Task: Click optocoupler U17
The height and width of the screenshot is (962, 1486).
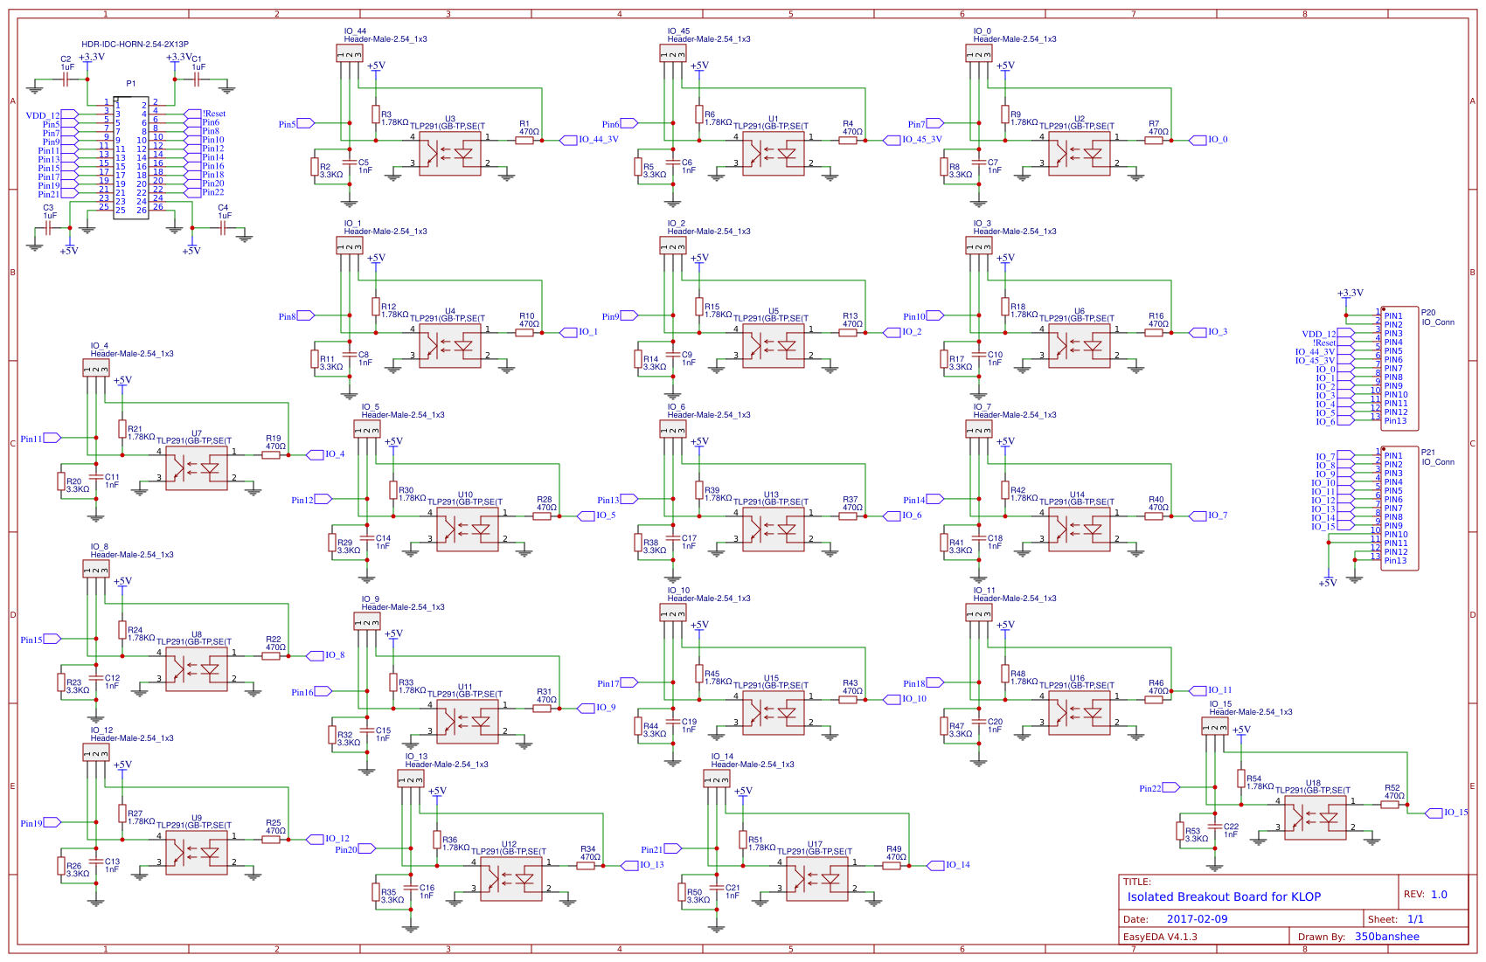Action: click(x=817, y=878)
